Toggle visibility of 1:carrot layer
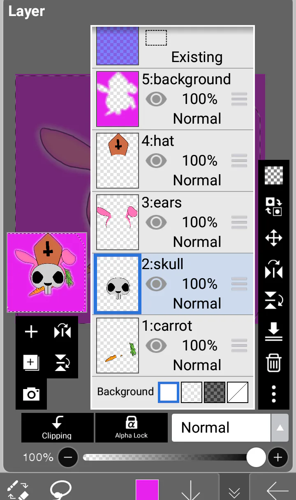This screenshot has height=500, width=296. [x=156, y=346]
